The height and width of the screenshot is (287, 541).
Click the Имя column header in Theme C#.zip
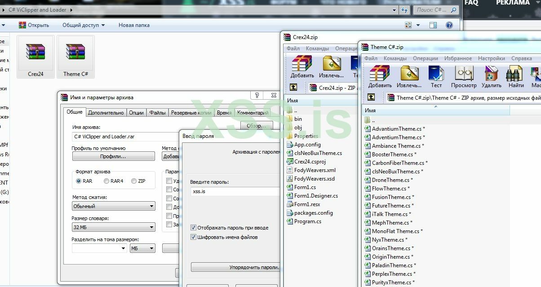435,110
